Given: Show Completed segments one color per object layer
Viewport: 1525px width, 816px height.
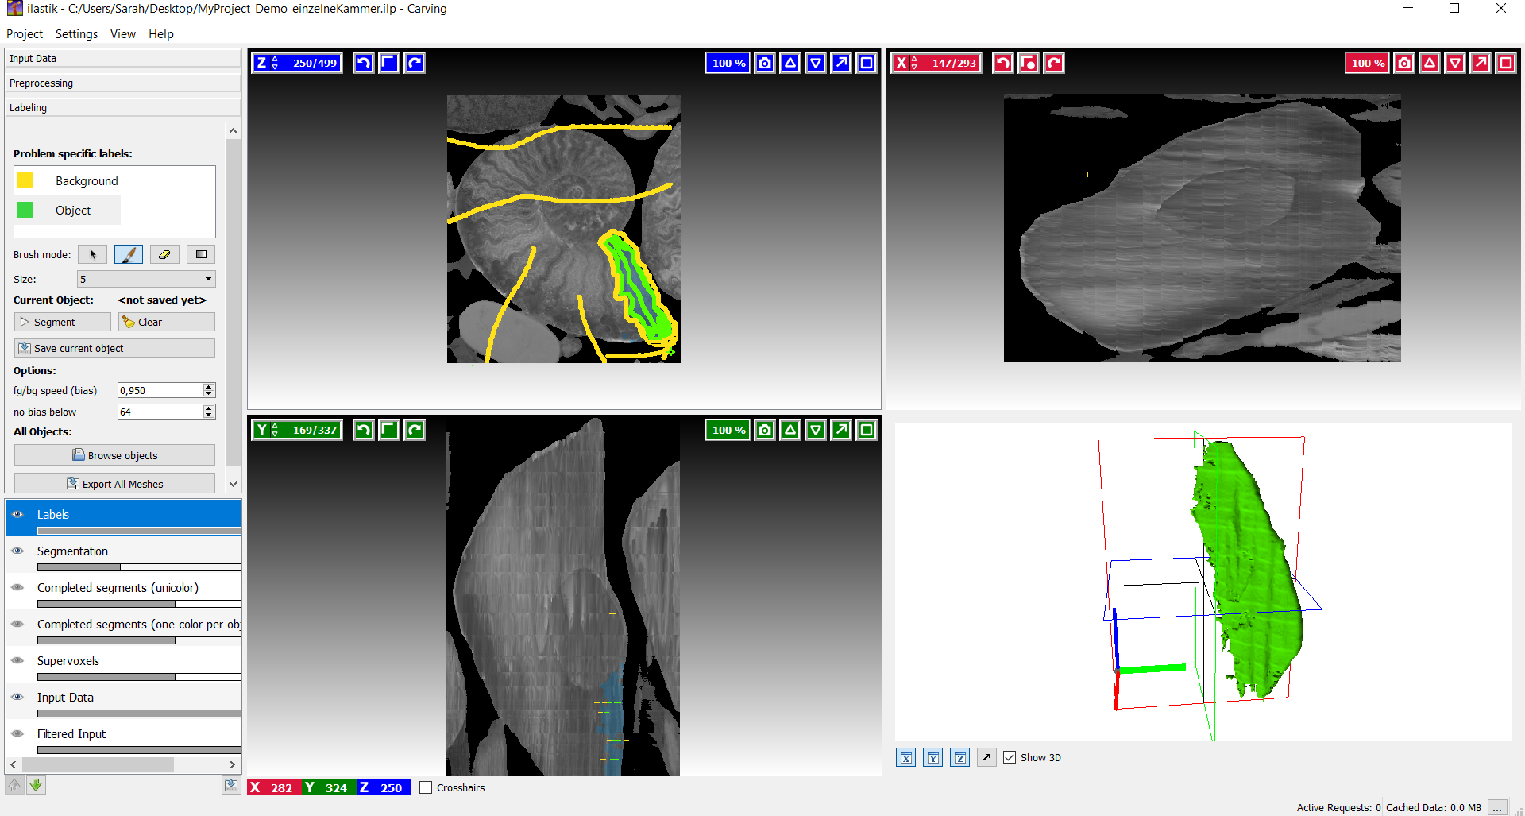Looking at the screenshot, I should point(17,624).
